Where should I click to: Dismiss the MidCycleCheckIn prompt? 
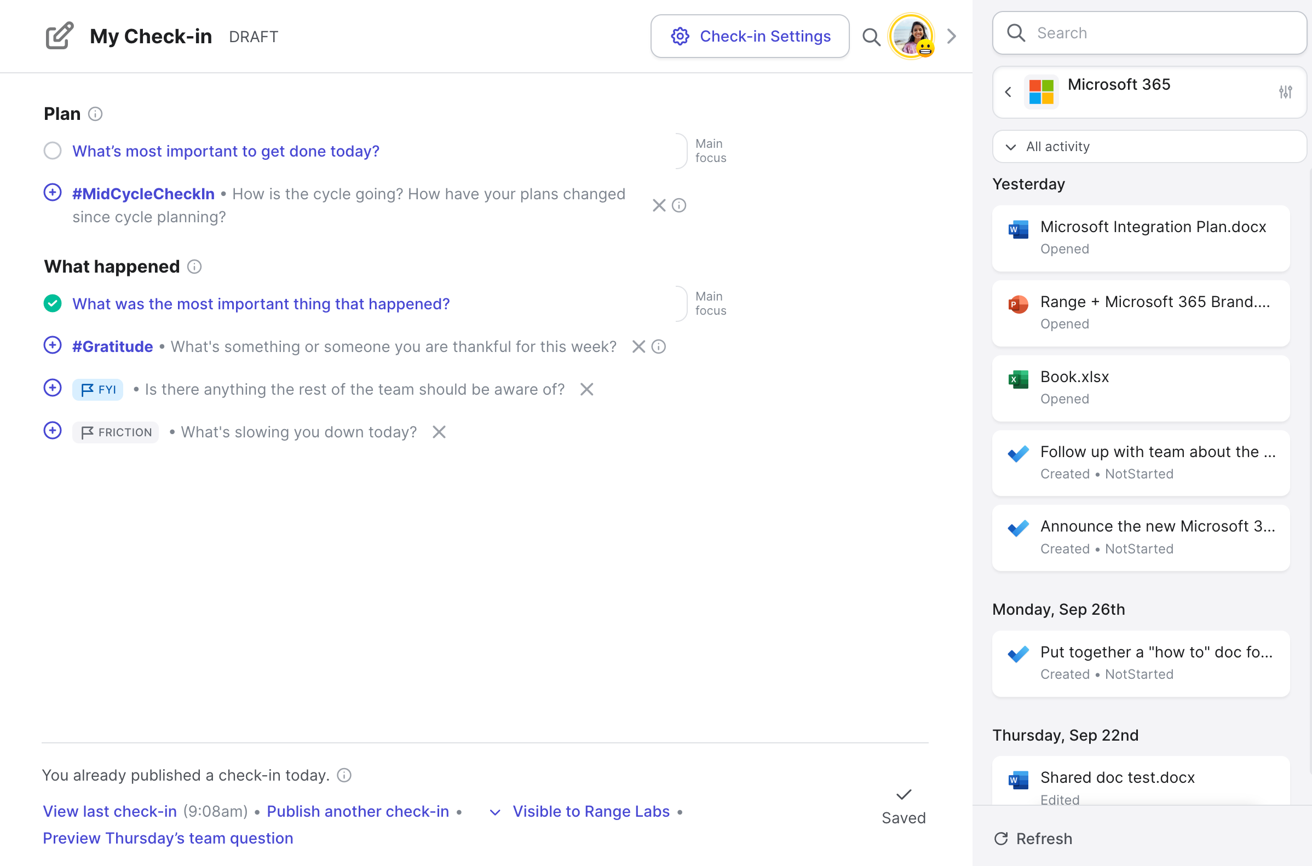point(659,205)
